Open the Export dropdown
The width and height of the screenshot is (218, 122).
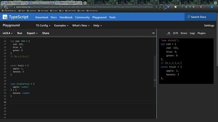pos(32,33)
